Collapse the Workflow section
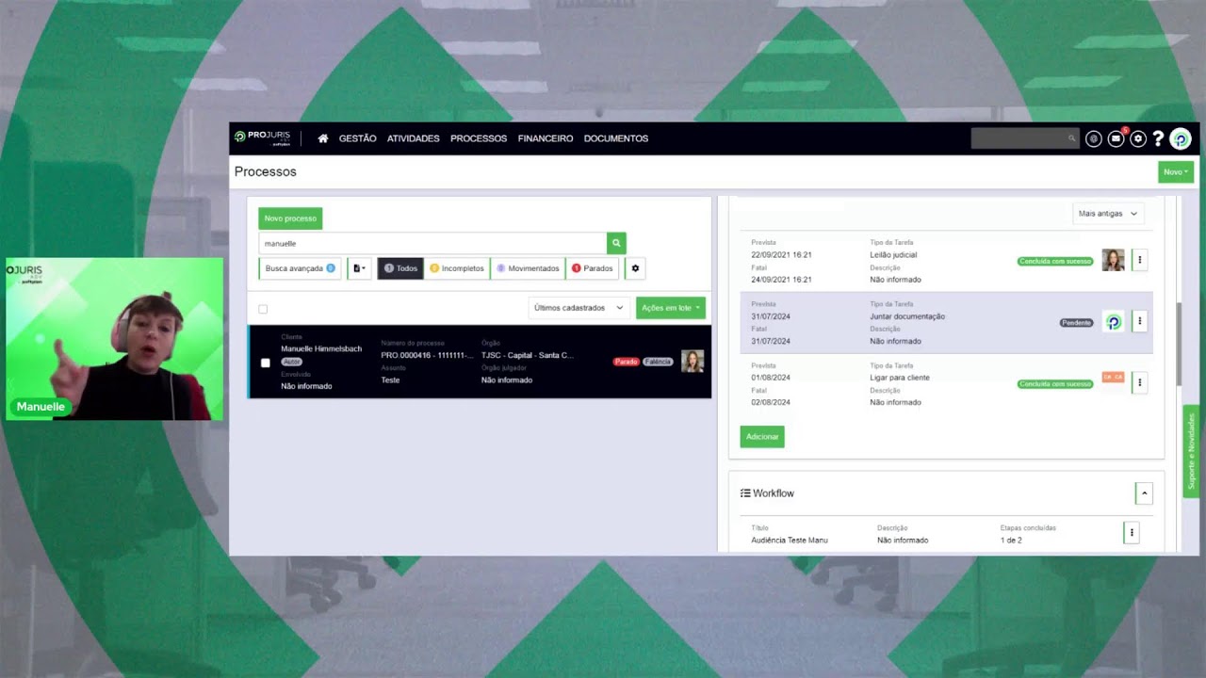This screenshot has width=1206, height=678. click(1144, 493)
